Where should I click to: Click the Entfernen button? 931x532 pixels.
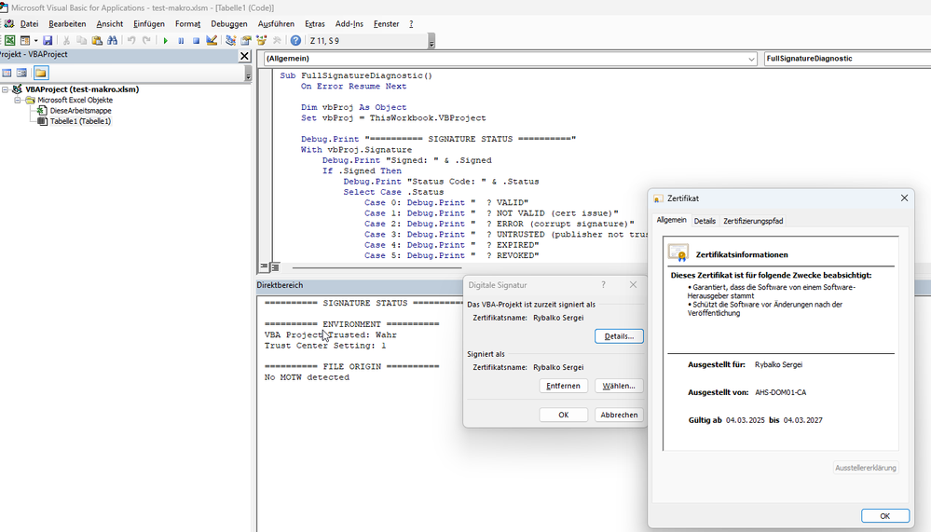[563, 386]
